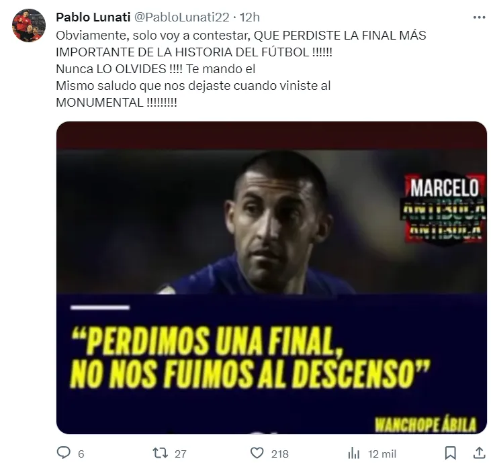Share the tweet with upload arrow icon
Screen dimensions: 491x463
pyautogui.click(x=479, y=453)
